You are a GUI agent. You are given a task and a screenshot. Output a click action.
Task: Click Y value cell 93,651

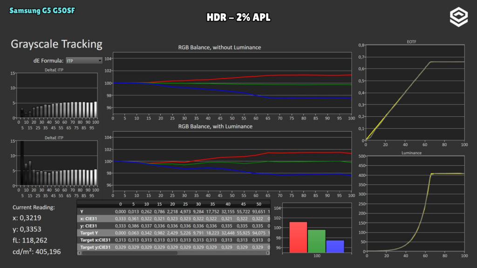pos(259,212)
